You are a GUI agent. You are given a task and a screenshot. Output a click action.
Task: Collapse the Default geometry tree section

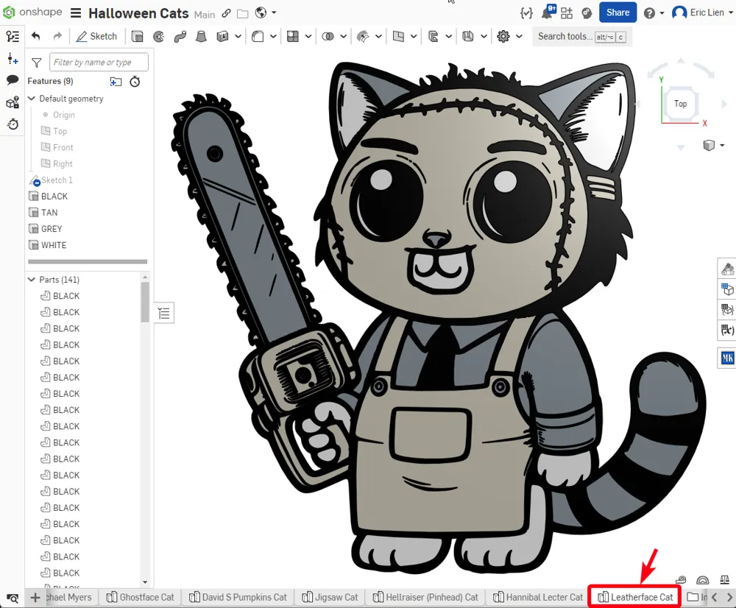click(31, 98)
